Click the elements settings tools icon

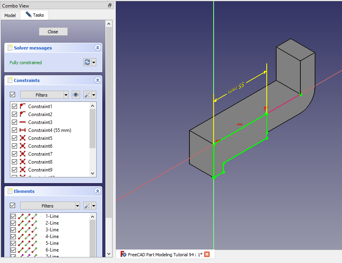click(87, 206)
